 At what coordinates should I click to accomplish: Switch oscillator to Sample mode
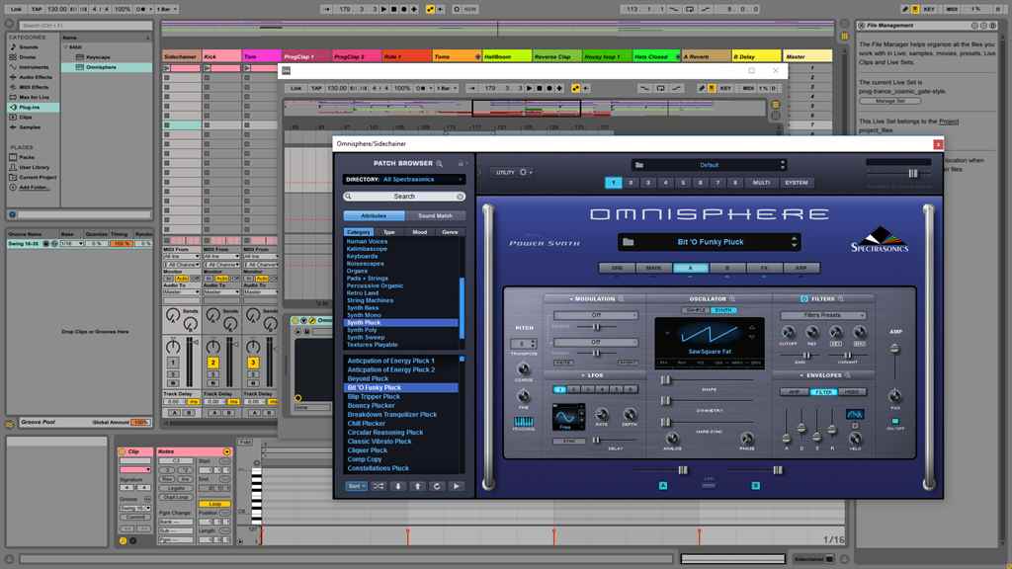(x=696, y=310)
